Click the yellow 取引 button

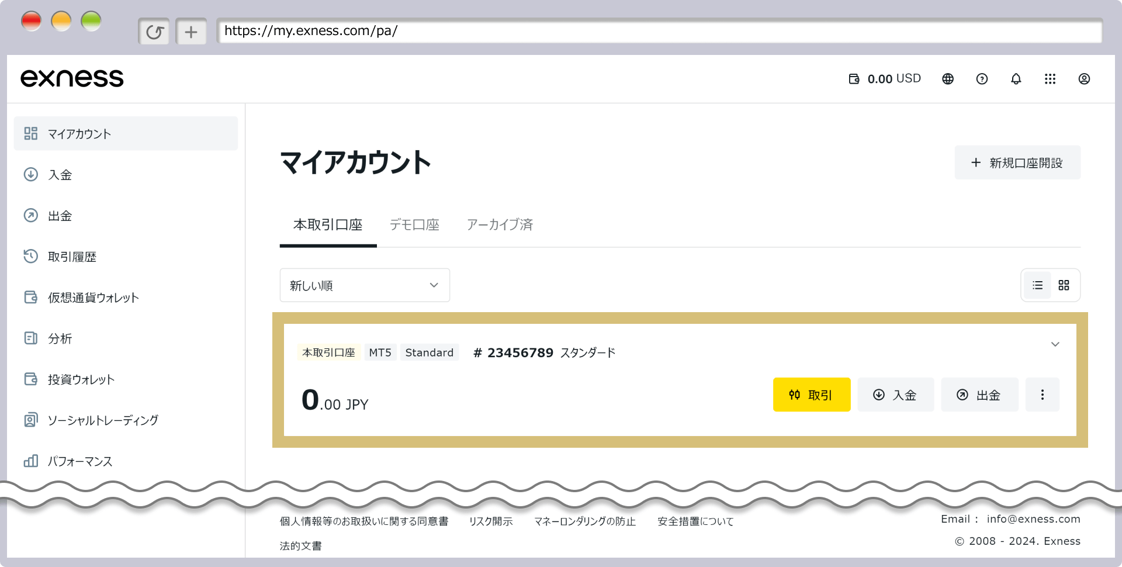pos(812,395)
